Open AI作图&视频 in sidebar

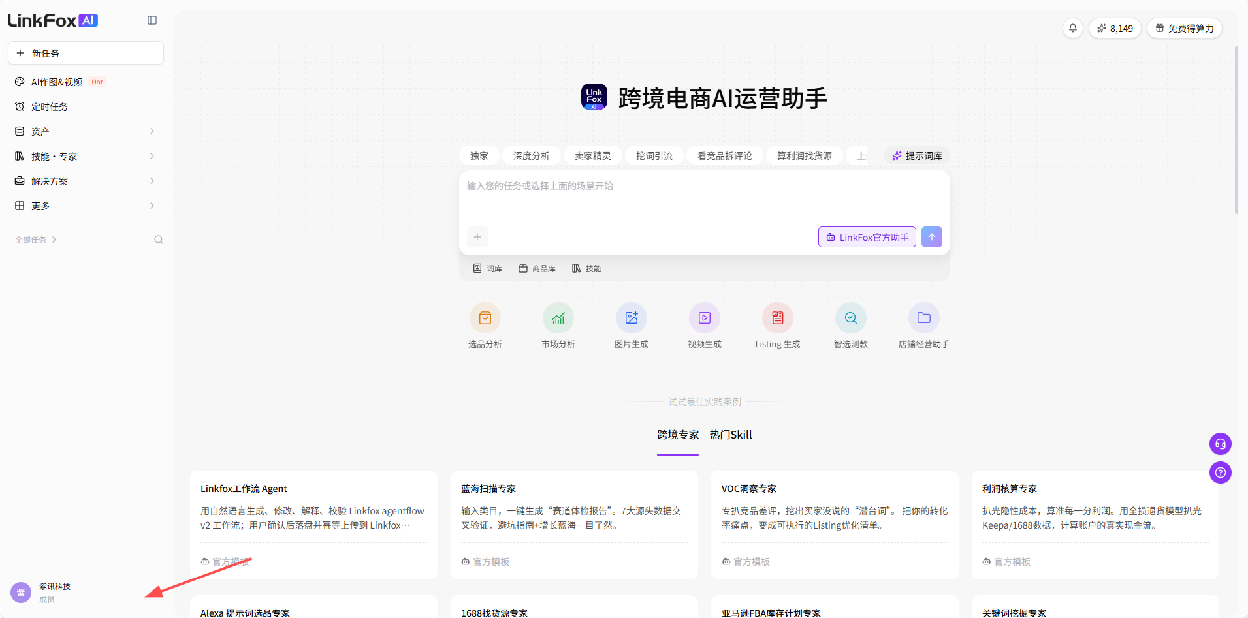click(x=86, y=82)
